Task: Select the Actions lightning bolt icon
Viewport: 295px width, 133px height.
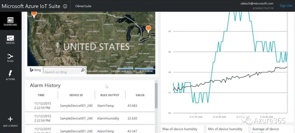Action: click(10, 74)
